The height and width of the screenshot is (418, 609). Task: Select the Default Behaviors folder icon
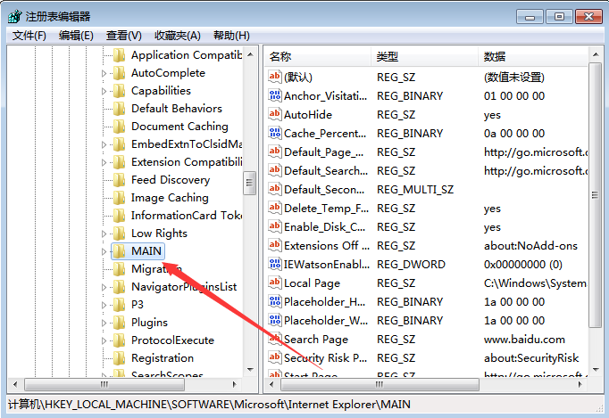120,109
